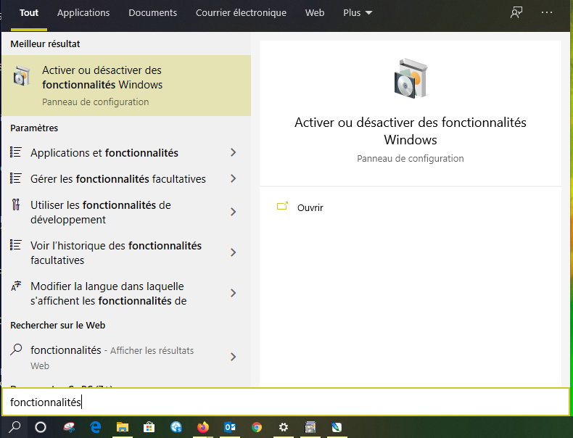Click list icon beside Applications et fonctionnalités
This screenshot has width=573, height=438.
(x=16, y=152)
